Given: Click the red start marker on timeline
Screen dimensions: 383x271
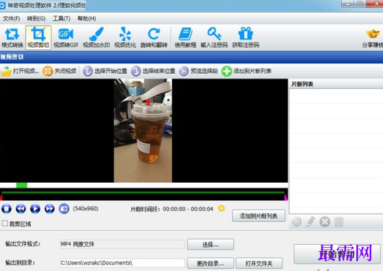Looking at the screenshot, I should pos(1,197).
